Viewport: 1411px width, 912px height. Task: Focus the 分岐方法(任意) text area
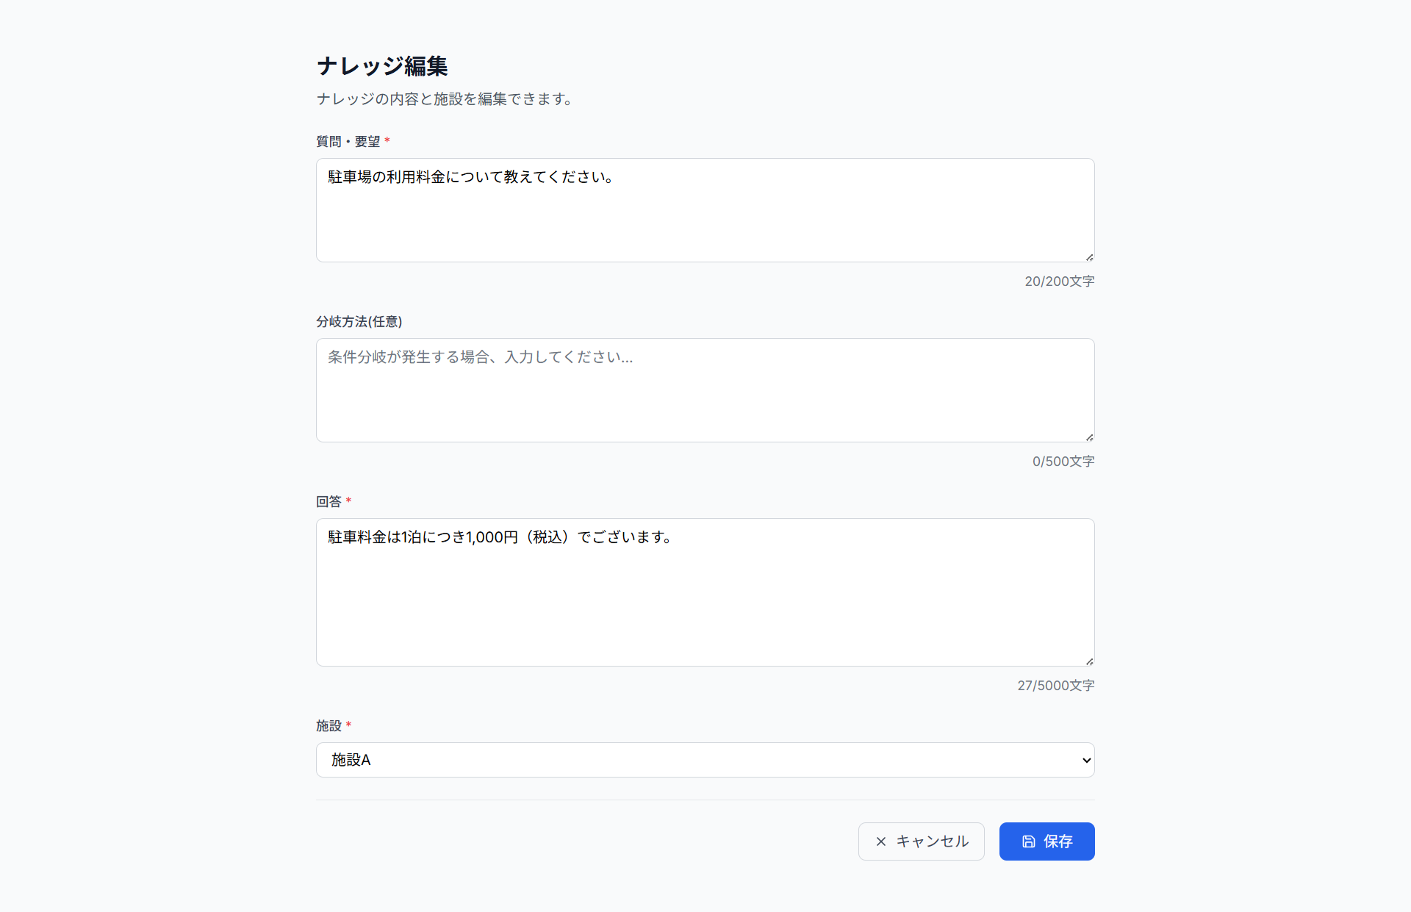tap(705, 390)
